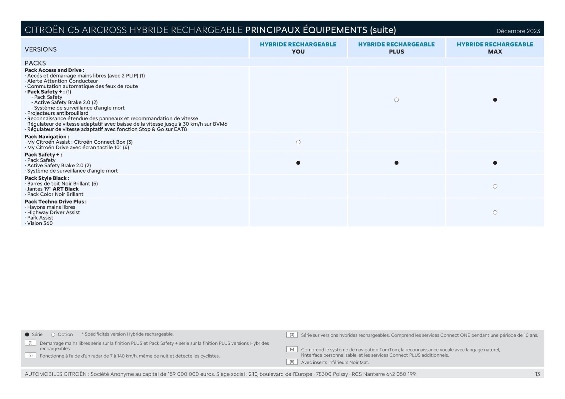
Task: Click the PACKS section heading
Action: coord(35,63)
